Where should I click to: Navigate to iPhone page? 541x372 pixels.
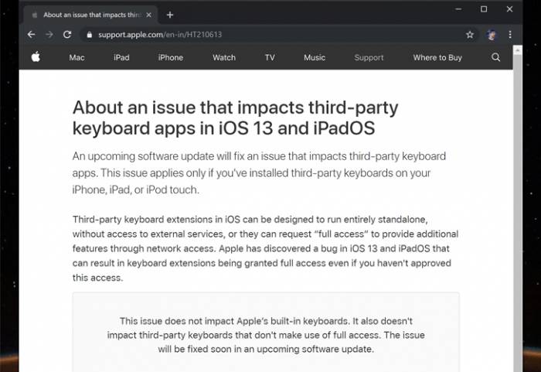click(x=171, y=57)
